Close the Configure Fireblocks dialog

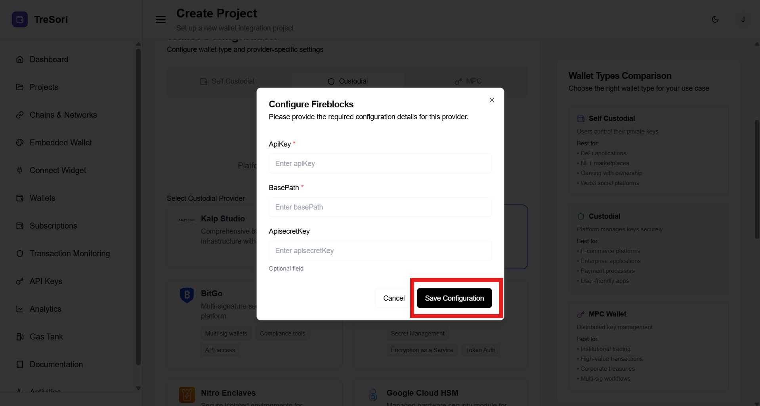pyautogui.click(x=492, y=100)
